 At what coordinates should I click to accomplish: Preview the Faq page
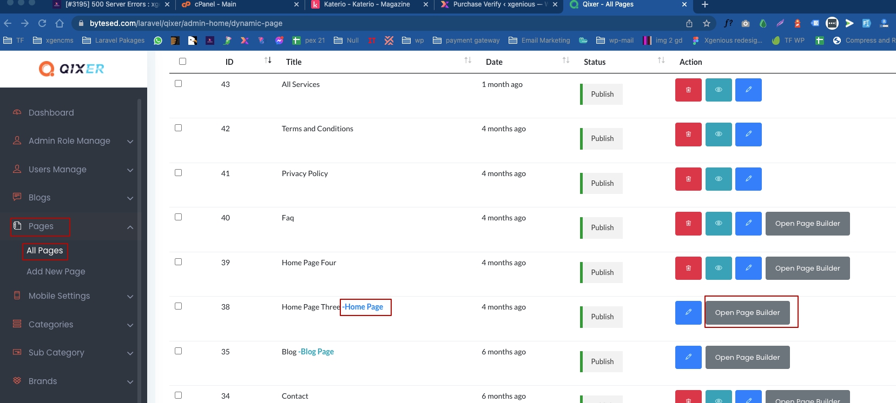click(x=719, y=224)
